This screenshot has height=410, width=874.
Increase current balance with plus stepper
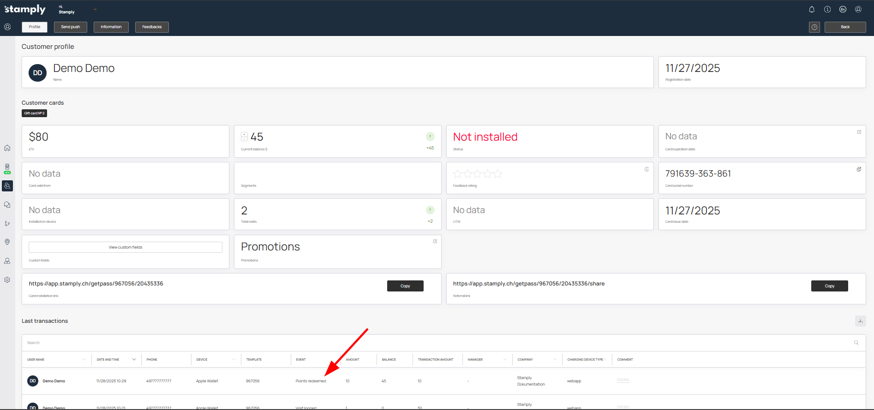click(244, 134)
